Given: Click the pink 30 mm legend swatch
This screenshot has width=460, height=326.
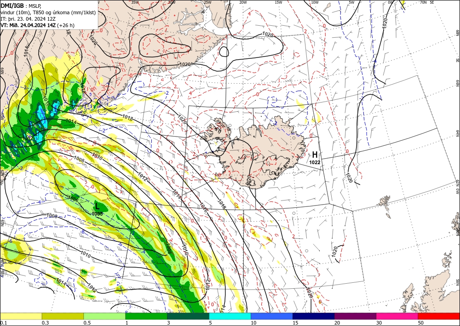Looking at the screenshot, I should tap(397, 316).
